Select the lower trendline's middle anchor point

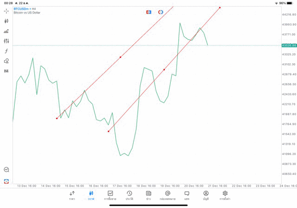164,70
